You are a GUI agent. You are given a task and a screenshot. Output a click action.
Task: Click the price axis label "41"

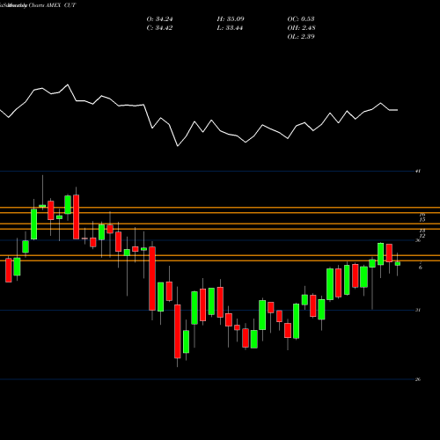tap(418, 171)
